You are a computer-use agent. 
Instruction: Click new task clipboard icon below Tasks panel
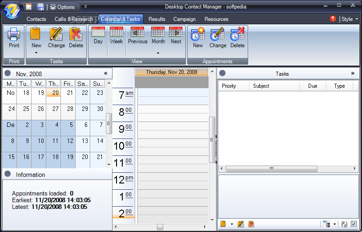click(223, 224)
